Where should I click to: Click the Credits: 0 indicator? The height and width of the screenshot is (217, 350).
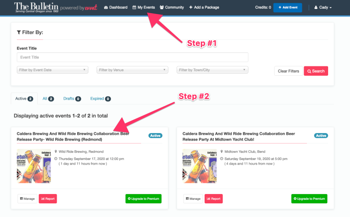pos(263,8)
